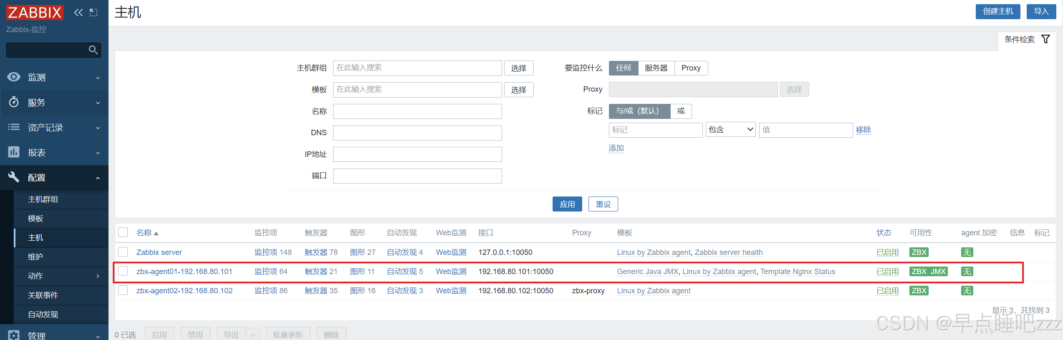Click the filter funnel icon

[1045, 39]
